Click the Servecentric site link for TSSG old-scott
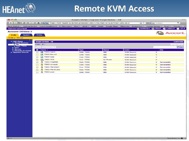The width and height of the screenshot is (189, 141). pyautogui.click(x=165, y=65)
